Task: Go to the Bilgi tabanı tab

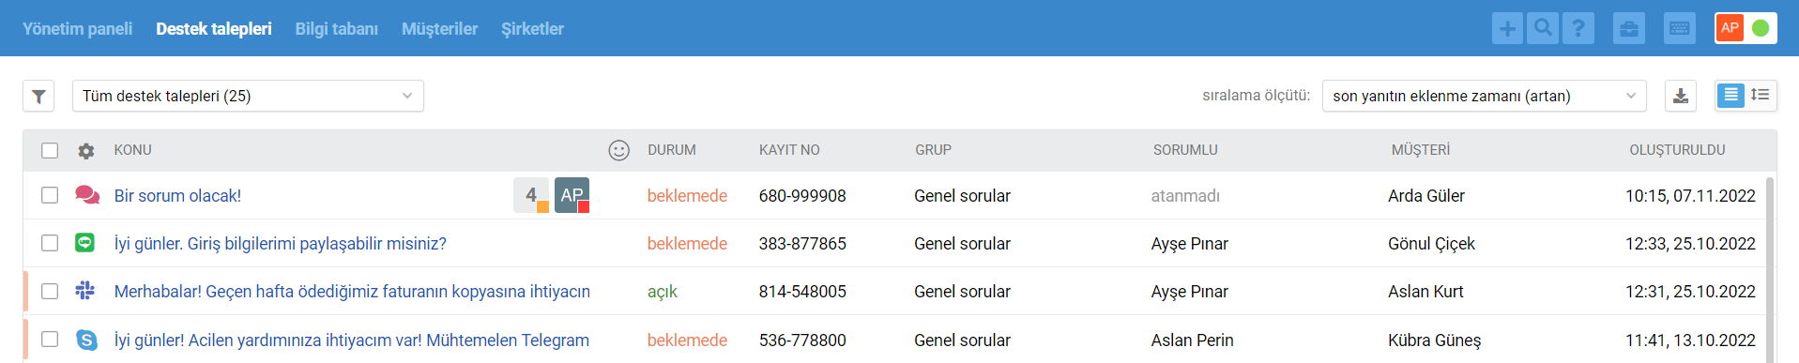Action: click(337, 29)
